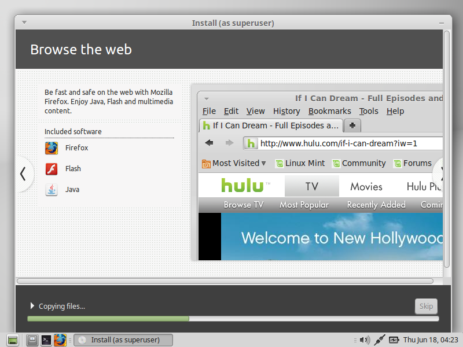Screen dimensions: 463x347
Task: Select the Movies tab on Hulu
Action: coord(366,186)
